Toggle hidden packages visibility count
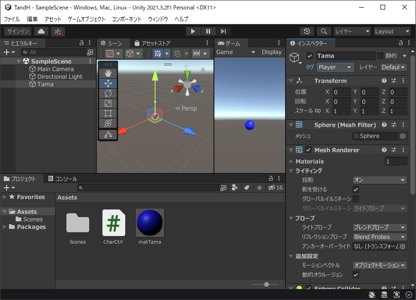Viewport: 416px width, 300px height. (276, 188)
